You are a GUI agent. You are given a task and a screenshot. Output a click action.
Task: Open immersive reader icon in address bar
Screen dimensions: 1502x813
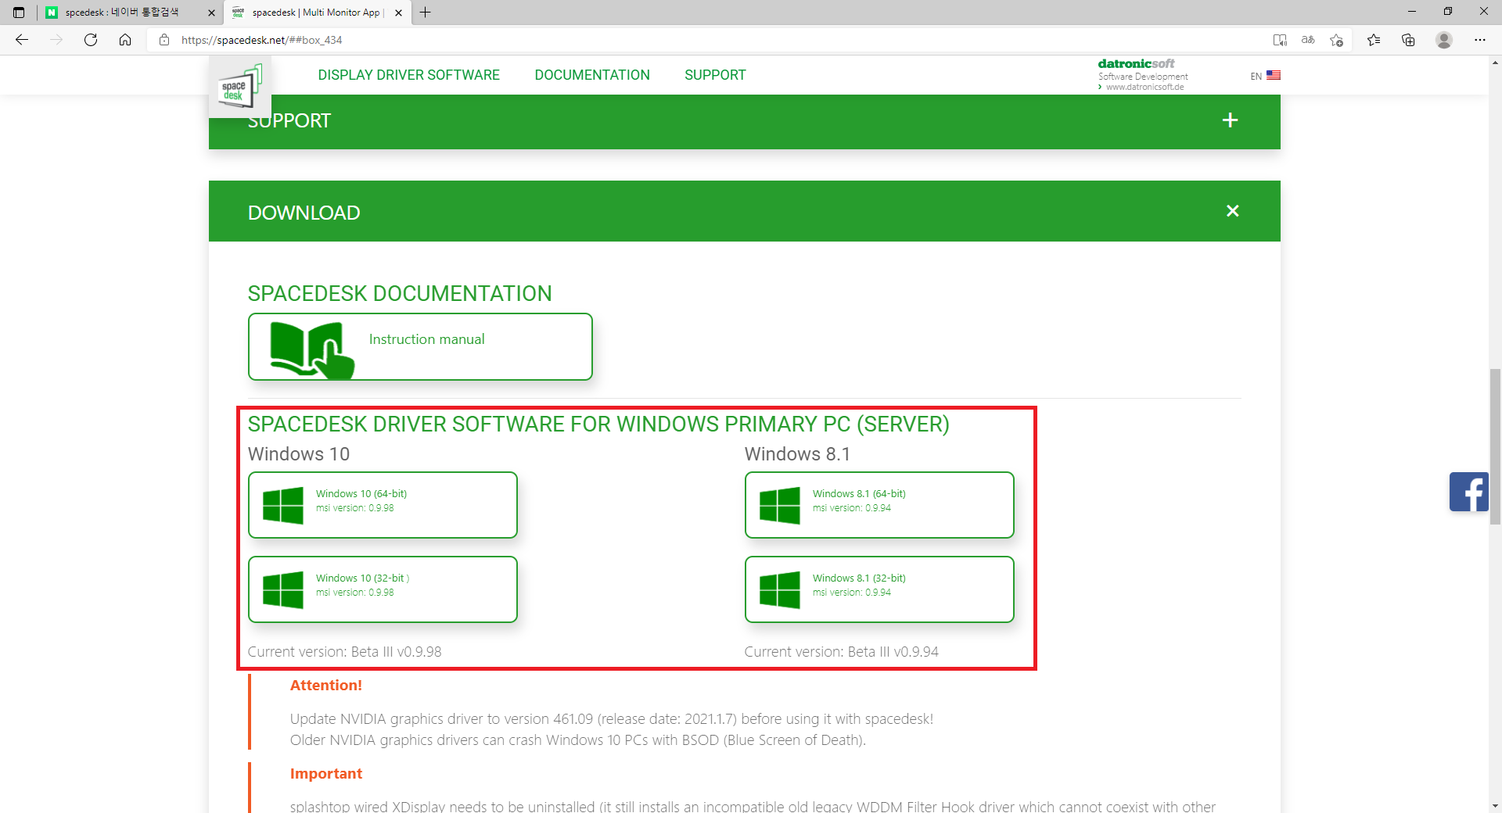(x=1280, y=40)
